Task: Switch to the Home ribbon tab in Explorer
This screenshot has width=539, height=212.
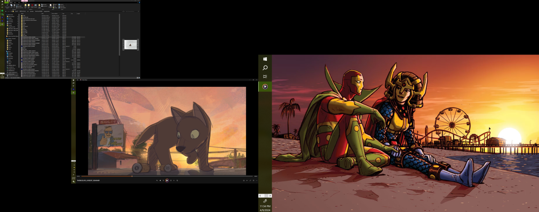Action: click(11, 2)
